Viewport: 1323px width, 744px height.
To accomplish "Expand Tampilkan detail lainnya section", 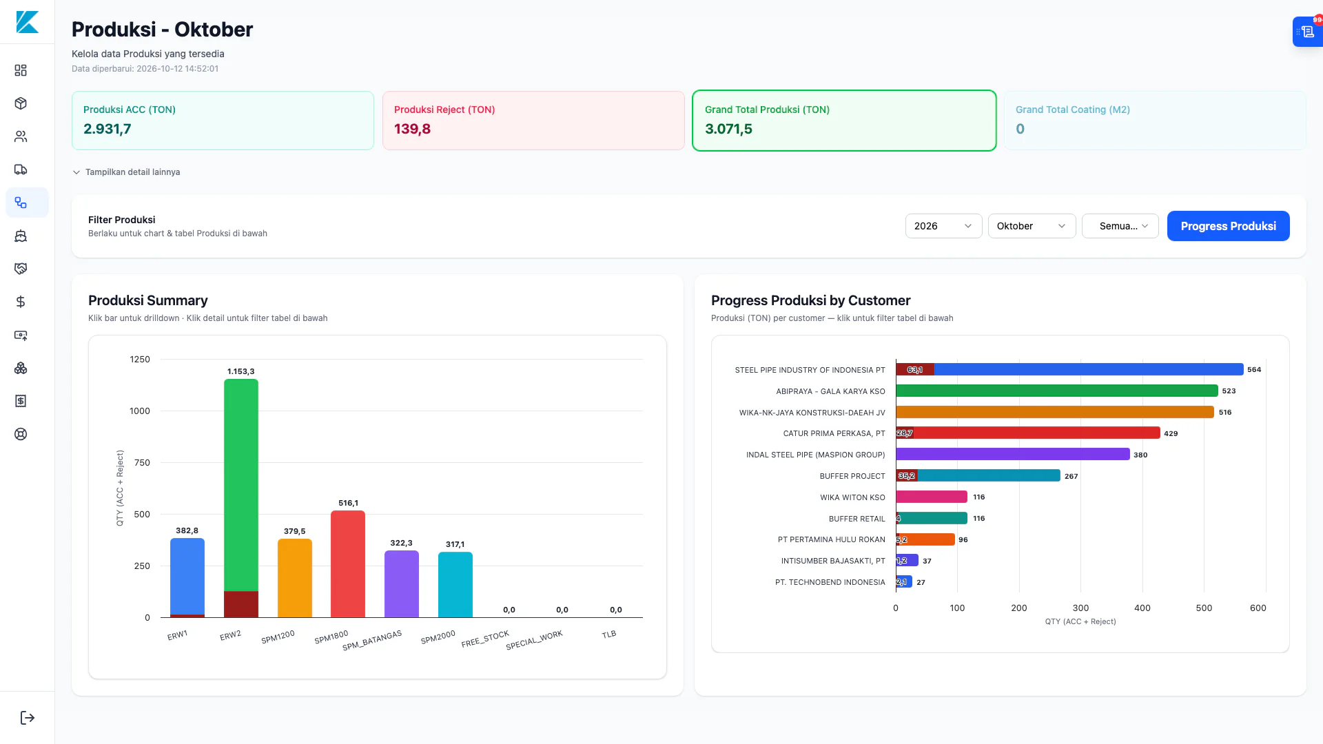I will click(126, 172).
